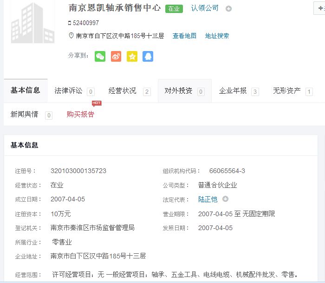Click the 购买报告 link
The image size is (325, 283).
(80, 114)
